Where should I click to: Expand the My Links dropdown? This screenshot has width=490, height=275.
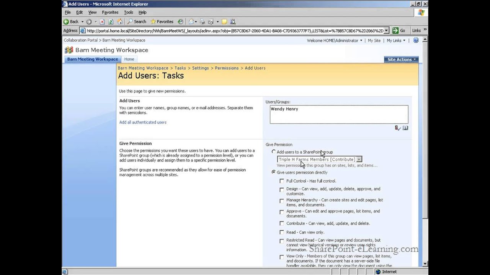point(396,40)
